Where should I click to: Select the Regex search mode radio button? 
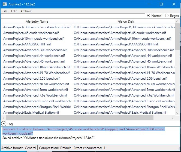167,16
